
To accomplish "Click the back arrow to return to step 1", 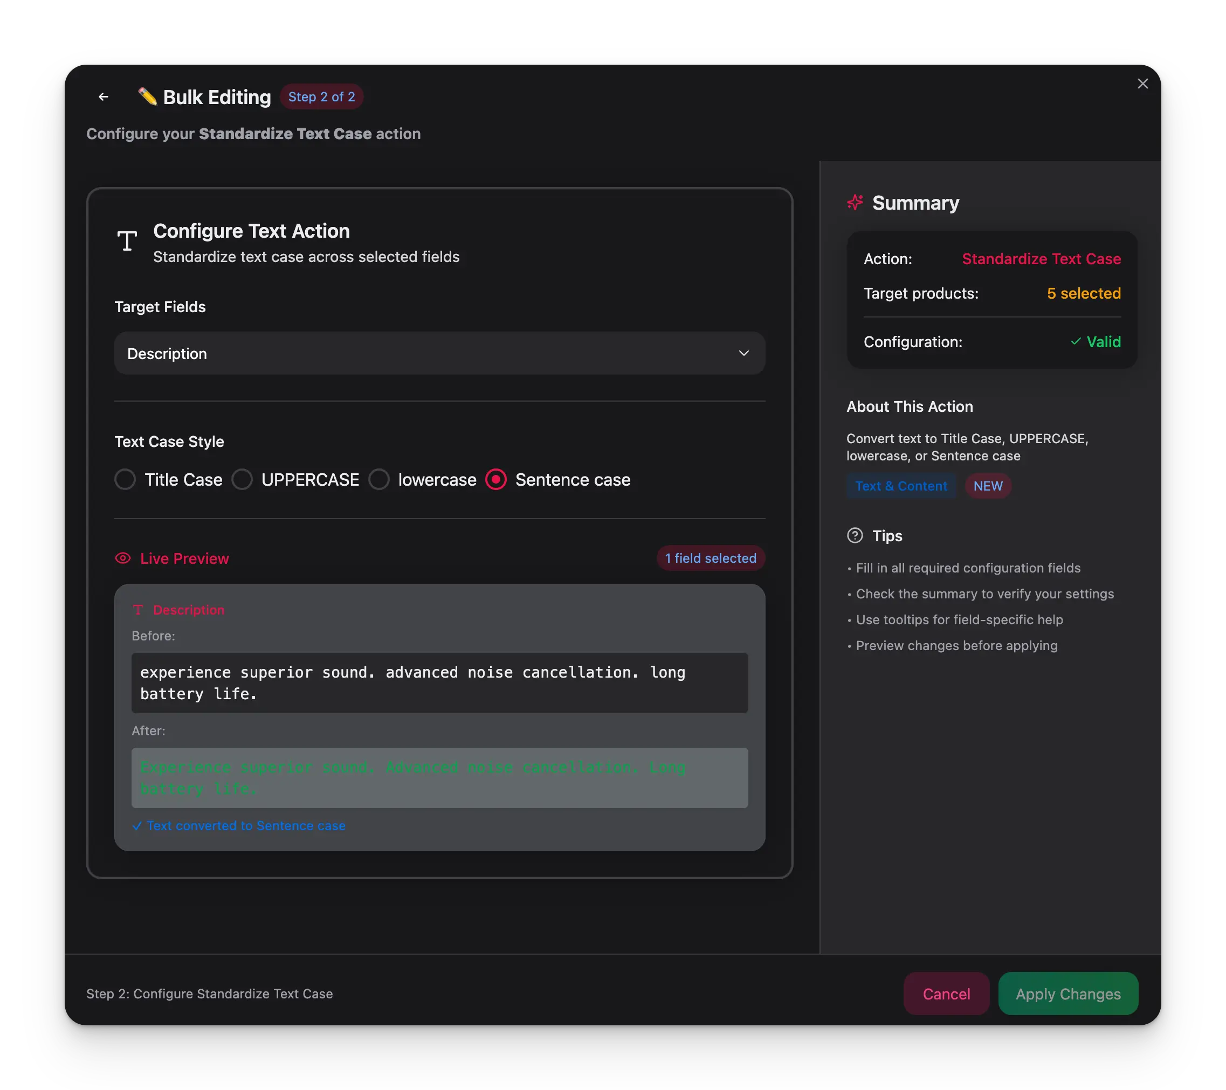I will click(x=103, y=96).
